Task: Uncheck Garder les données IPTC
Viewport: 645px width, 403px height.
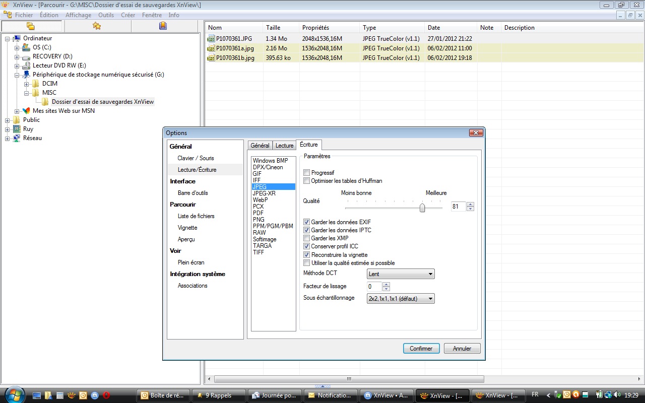Action: [307, 230]
